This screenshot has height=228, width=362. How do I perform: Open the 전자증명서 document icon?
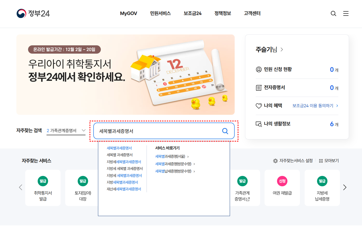click(x=259, y=88)
